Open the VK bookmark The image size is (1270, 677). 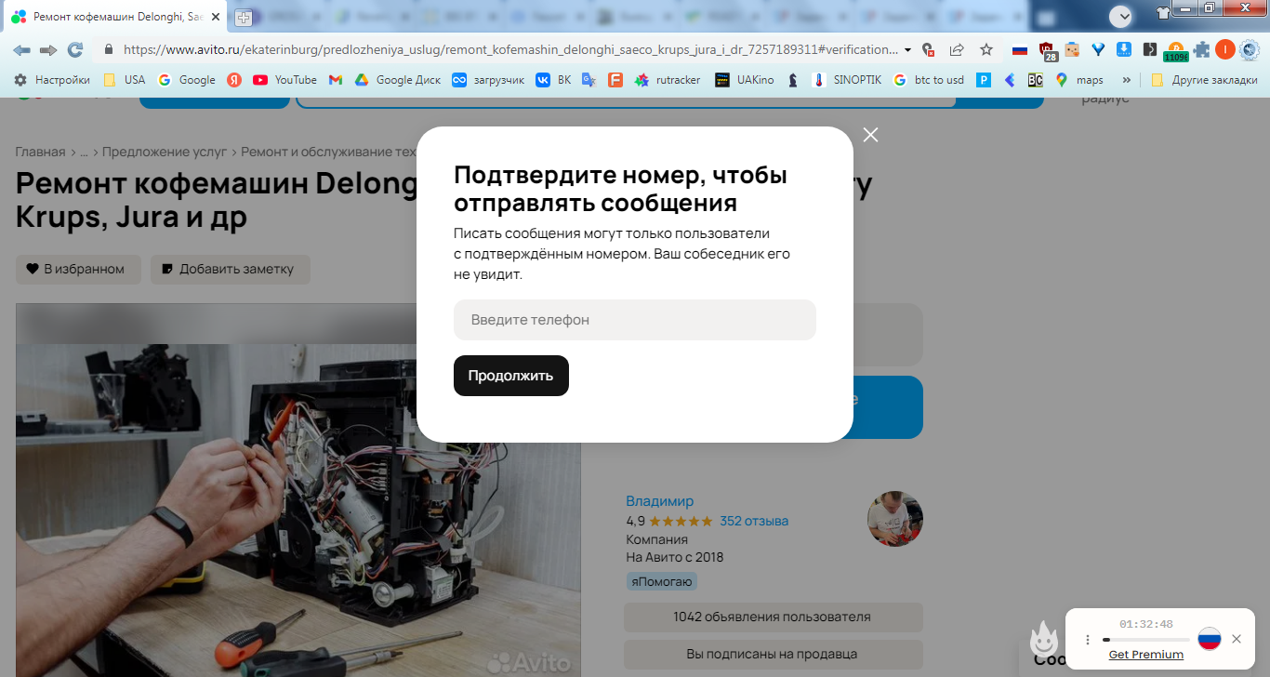tap(554, 80)
